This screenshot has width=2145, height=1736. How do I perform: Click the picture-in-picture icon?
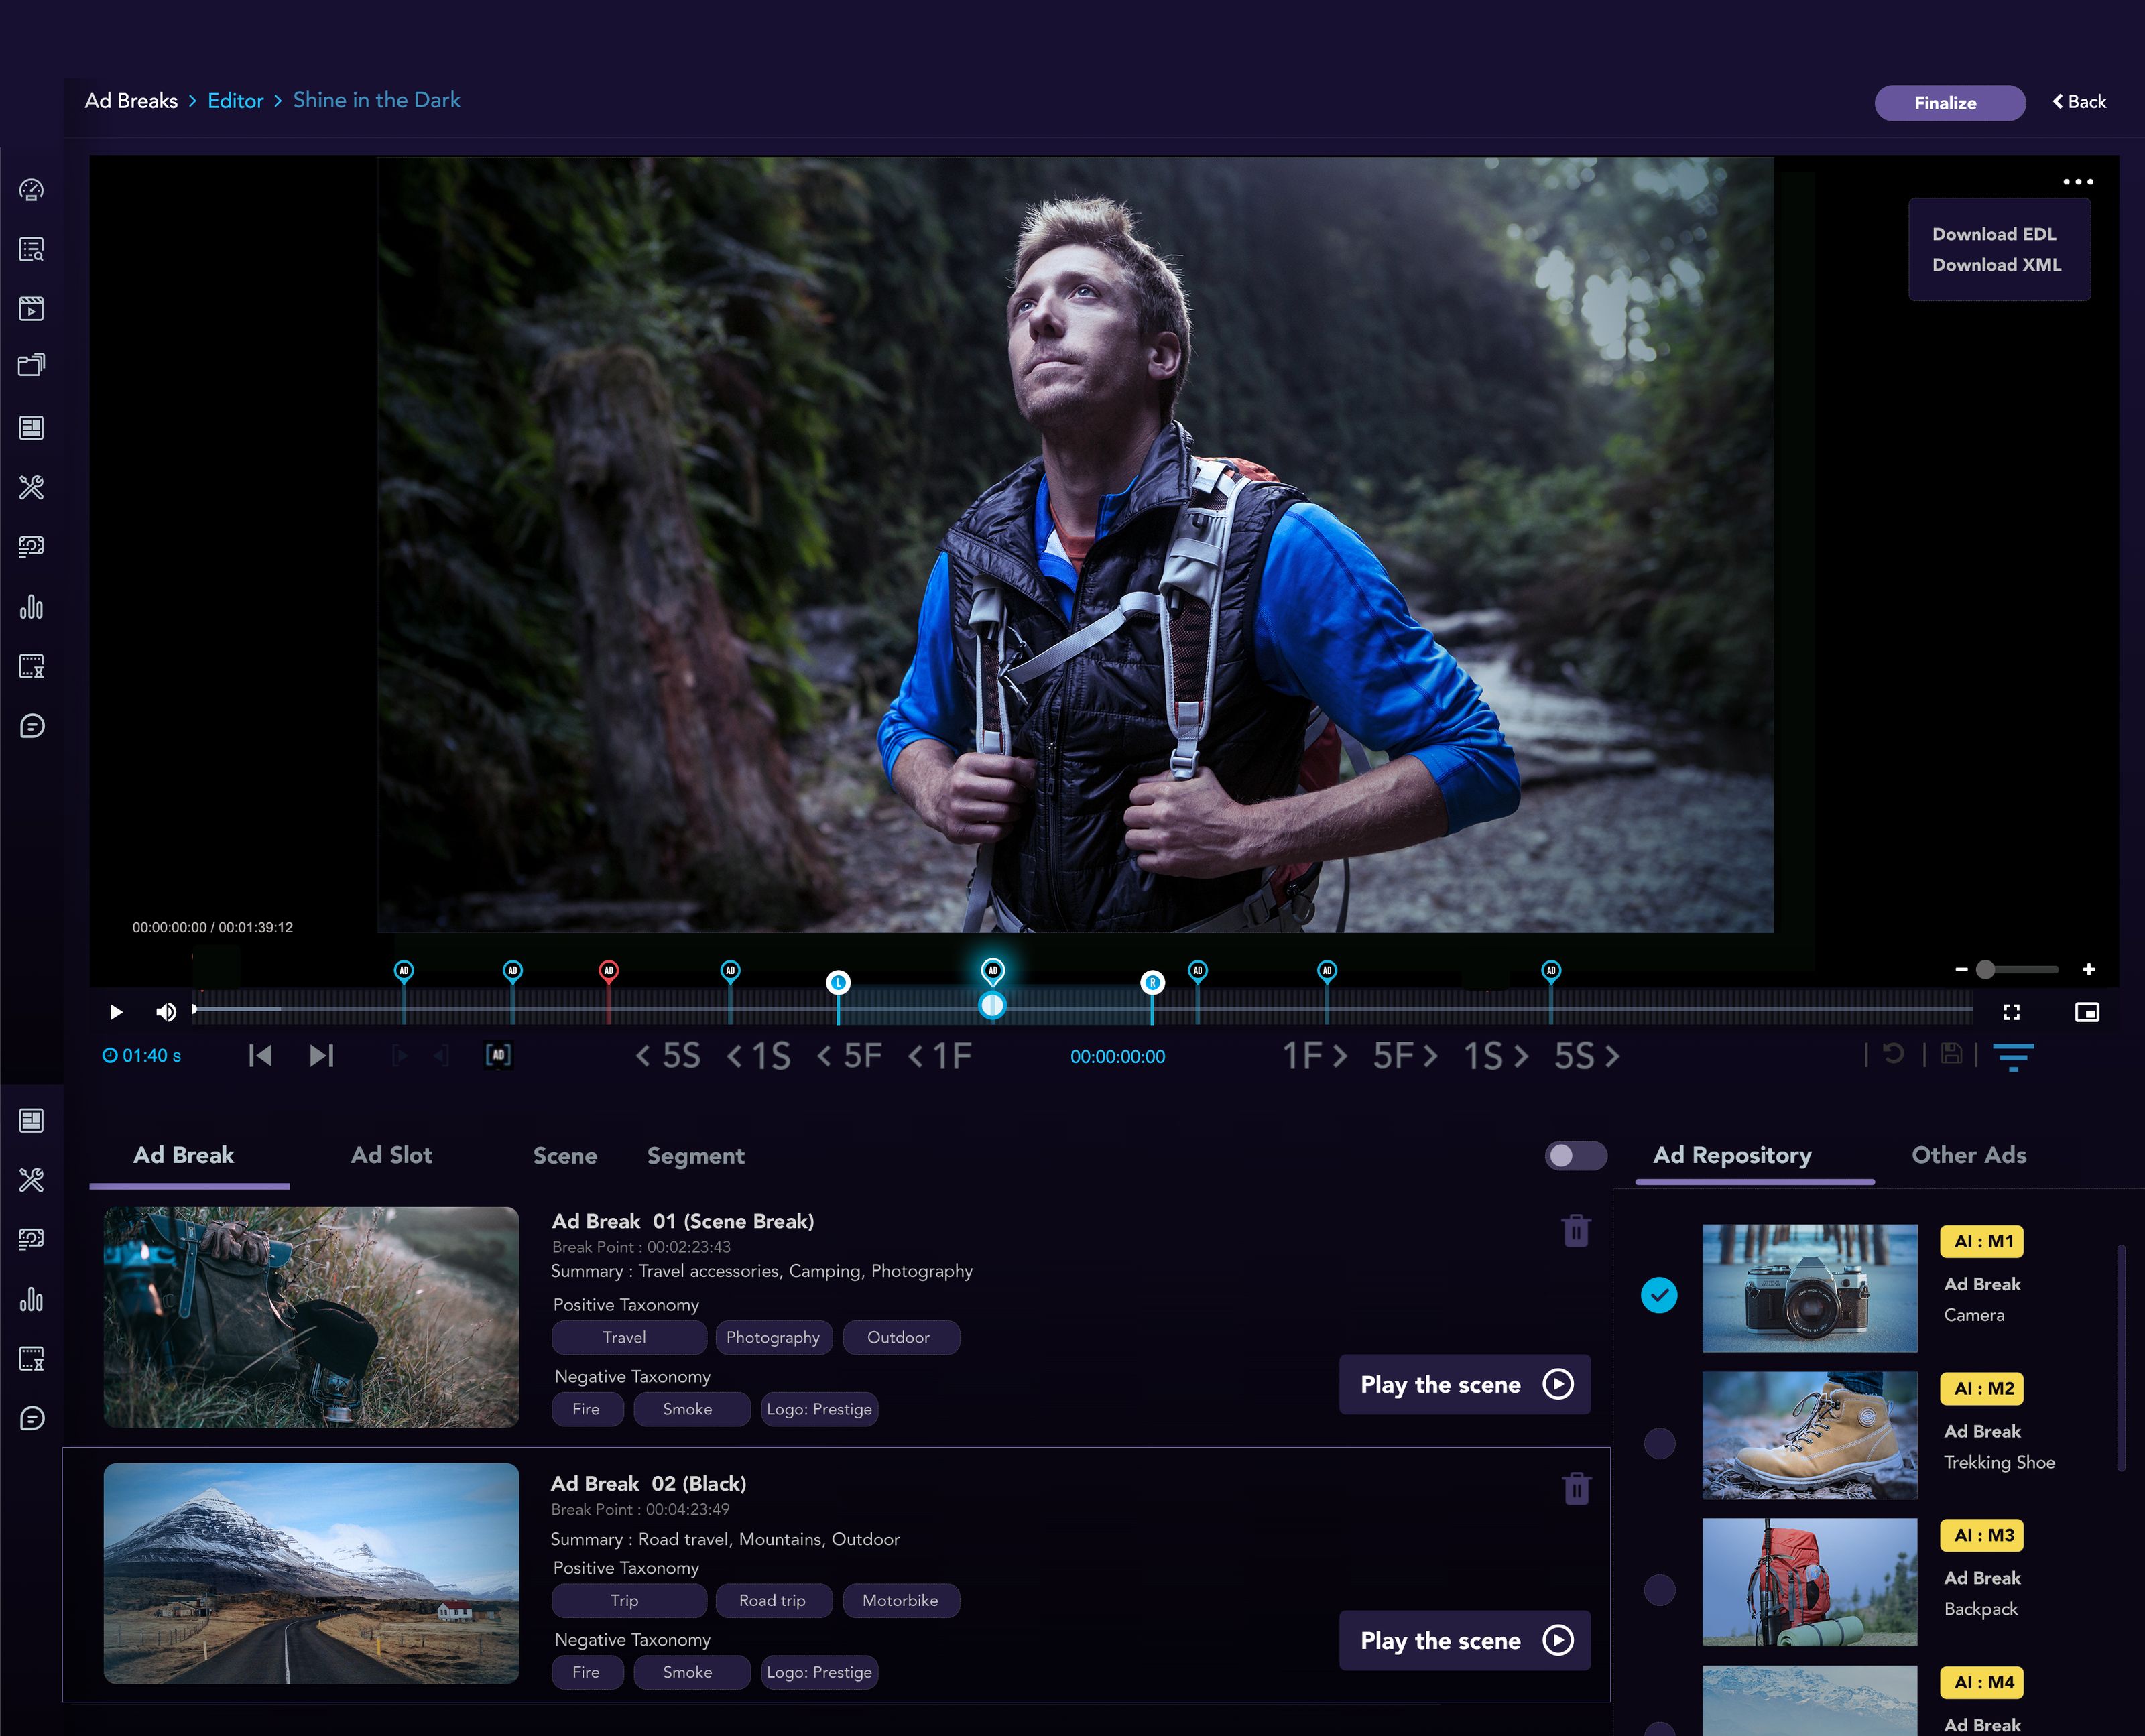point(2087,1012)
